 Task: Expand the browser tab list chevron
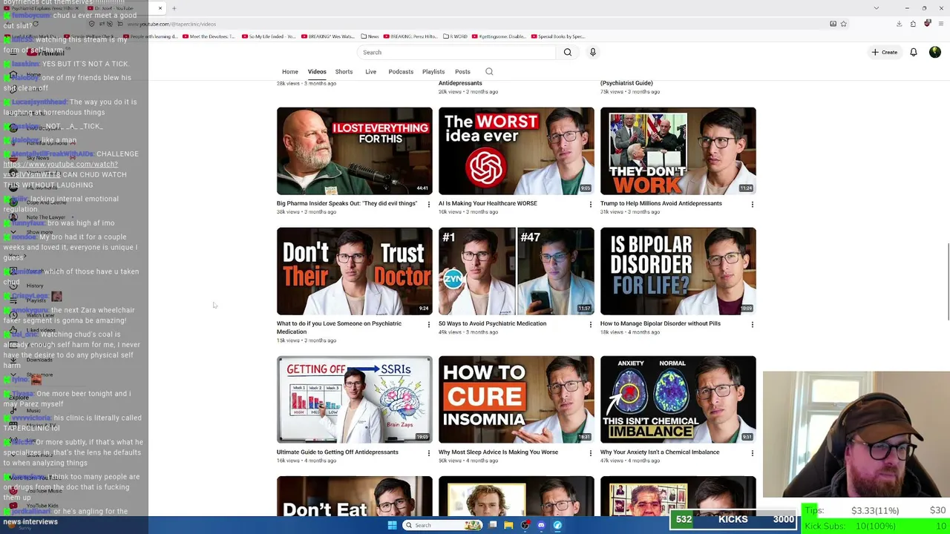tap(877, 8)
